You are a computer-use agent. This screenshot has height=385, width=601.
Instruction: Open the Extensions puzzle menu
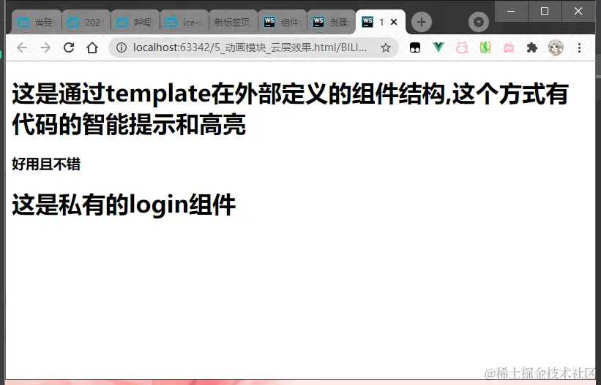pyautogui.click(x=532, y=47)
